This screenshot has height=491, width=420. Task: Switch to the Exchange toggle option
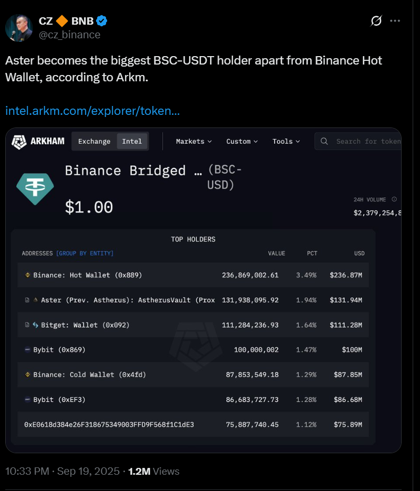pos(94,141)
